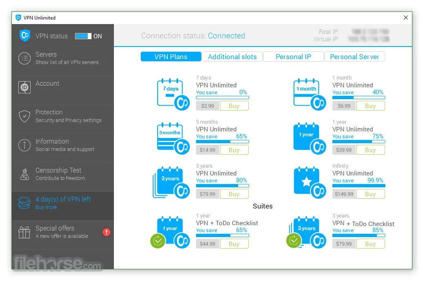The image size is (423, 284).
Task: Click the red new-offer alert badge
Action: pos(107,232)
